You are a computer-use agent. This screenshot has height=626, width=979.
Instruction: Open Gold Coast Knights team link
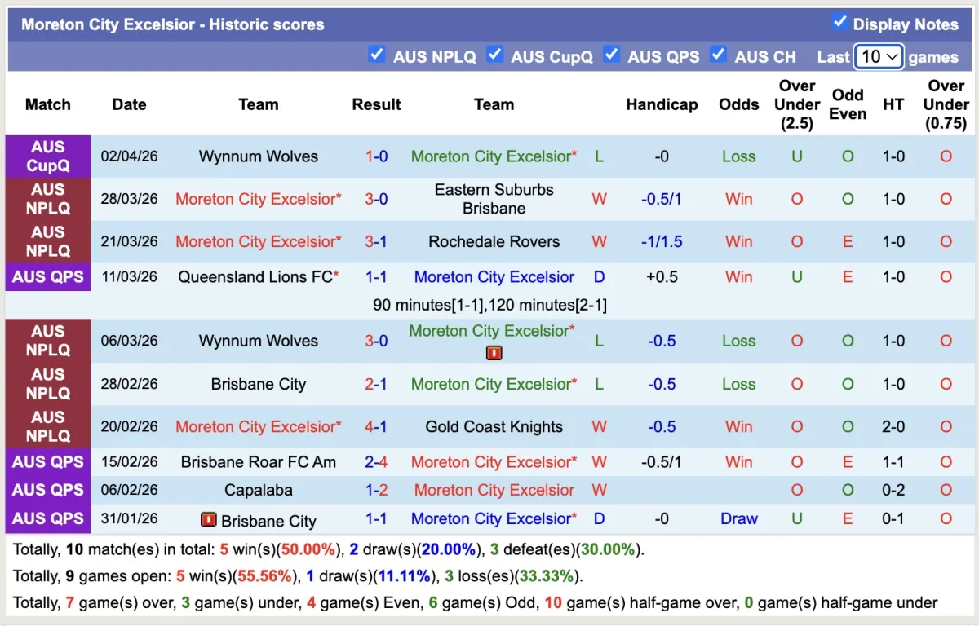click(x=494, y=426)
